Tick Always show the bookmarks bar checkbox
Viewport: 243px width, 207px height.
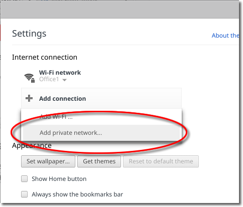click(25, 194)
